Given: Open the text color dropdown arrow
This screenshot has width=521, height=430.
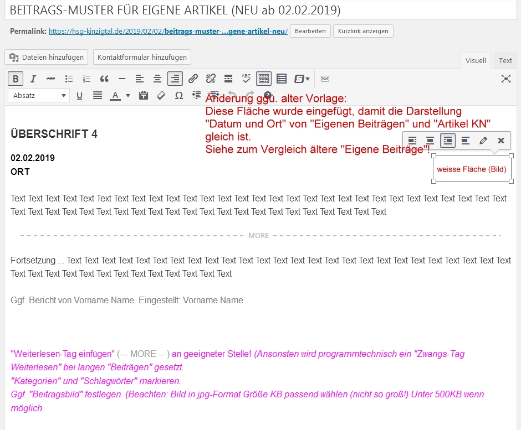Looking at the screenshot, I should point(128,96).
